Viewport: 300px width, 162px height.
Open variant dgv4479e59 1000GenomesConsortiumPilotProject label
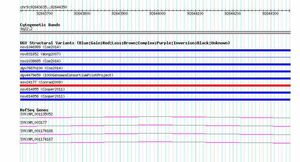[x=67, y=75]
